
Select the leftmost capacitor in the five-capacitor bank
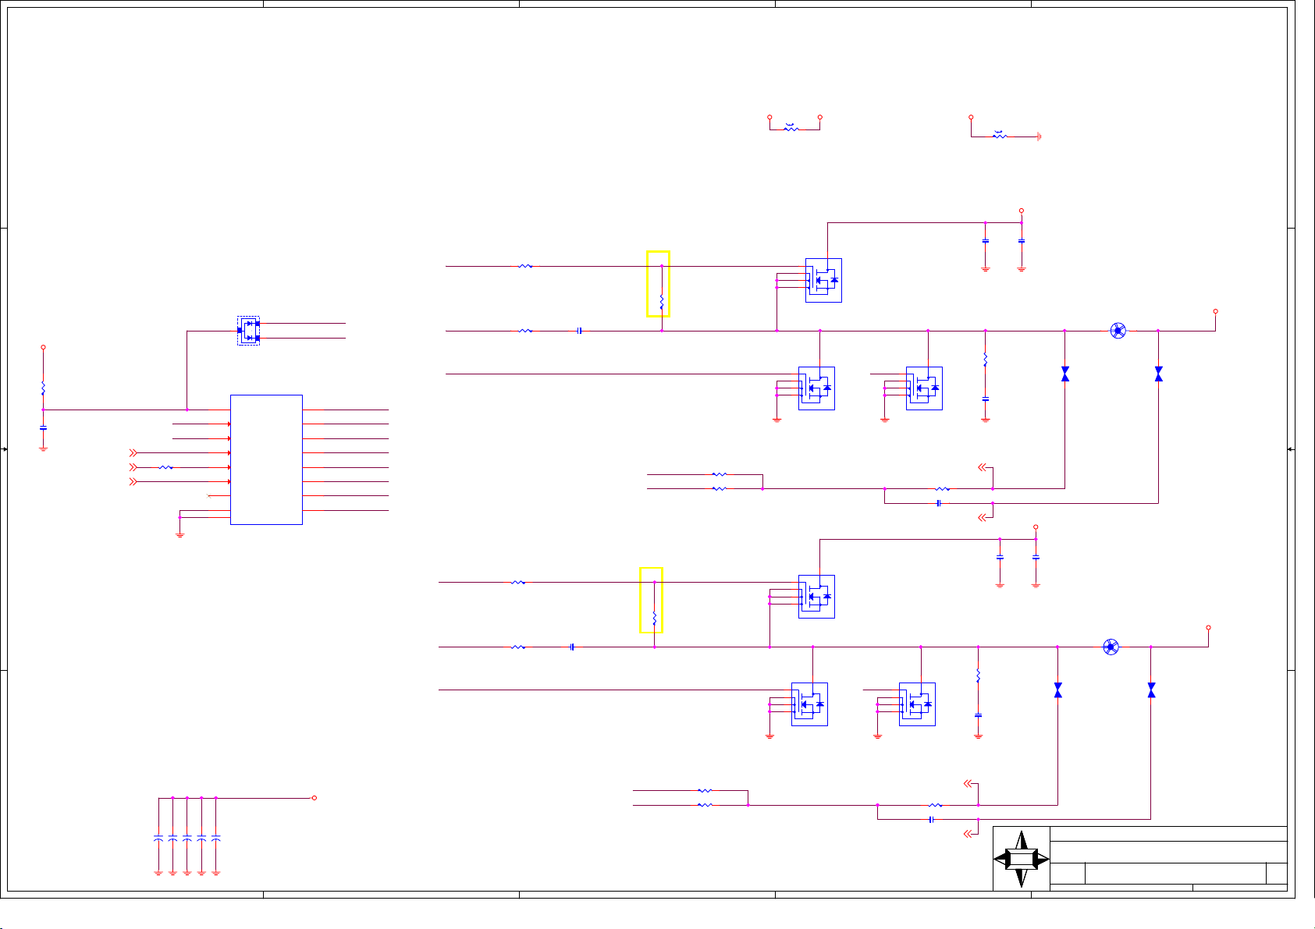(x=158, y=838)
